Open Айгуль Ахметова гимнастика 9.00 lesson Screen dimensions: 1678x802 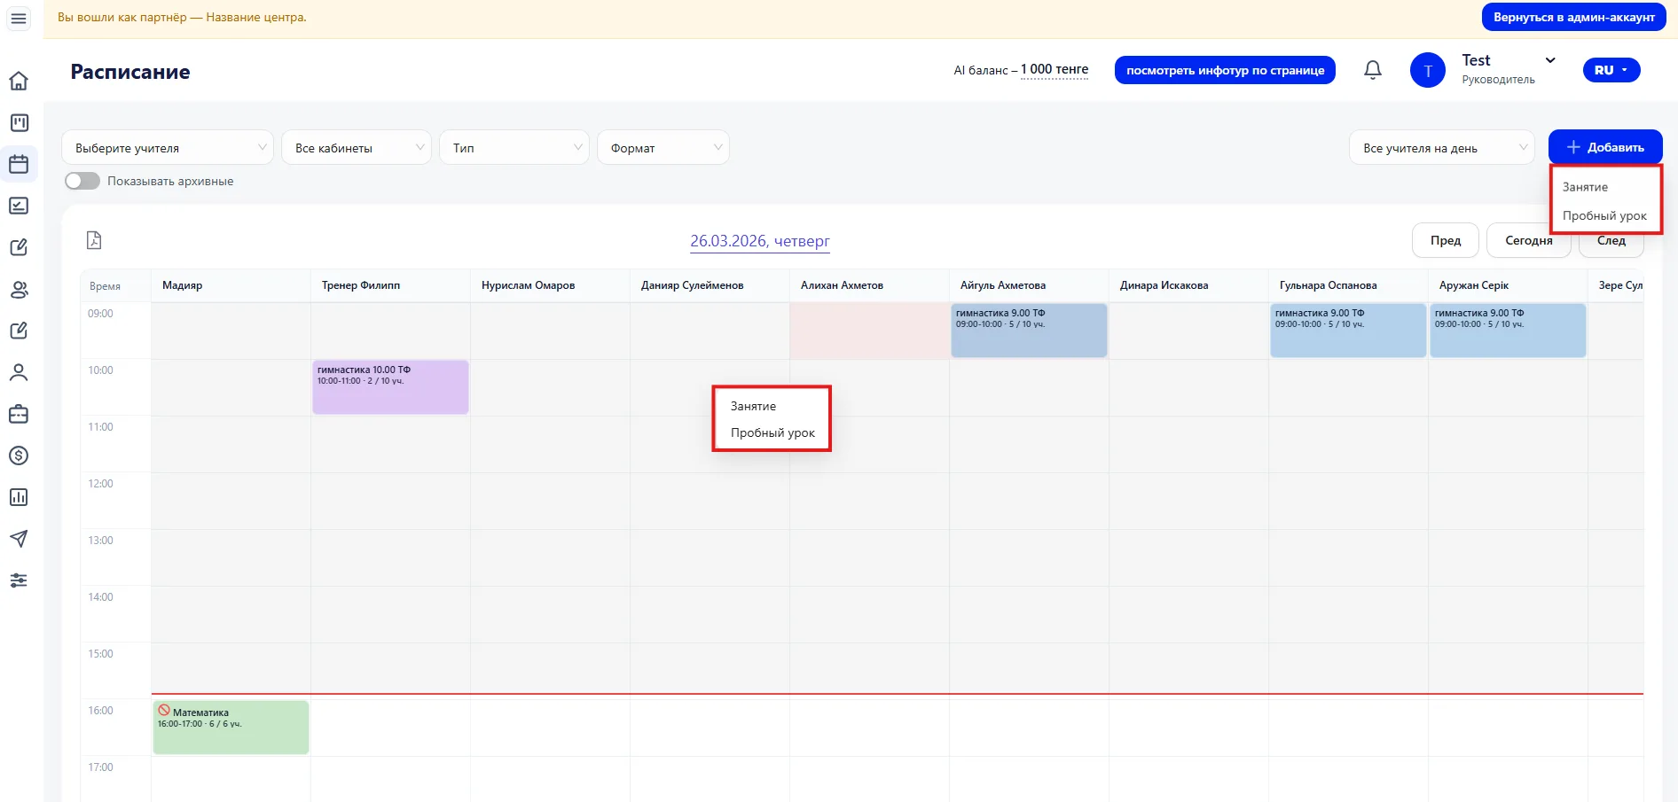1029,331
